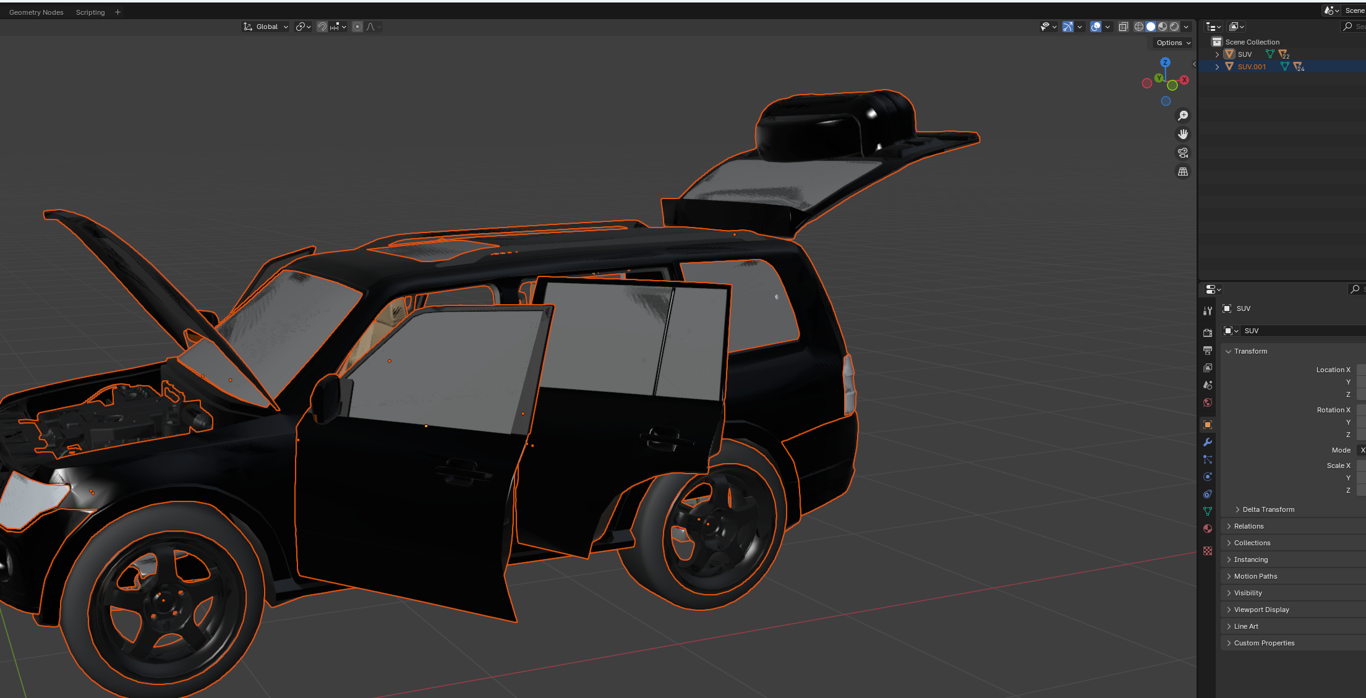Open the Options dropdown
The image size is (1366, 698).
point(1173,43)
